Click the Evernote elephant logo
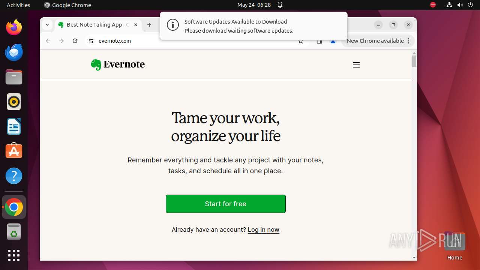480x270 pixels. click(96, 64)
